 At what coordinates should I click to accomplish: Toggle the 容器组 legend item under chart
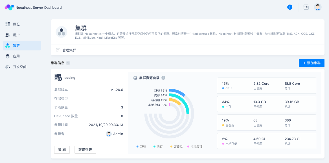(176, 146)
